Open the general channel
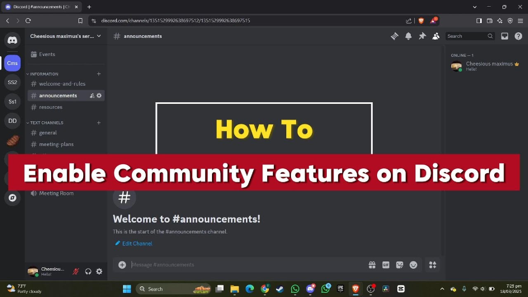528x297 pixels. [x=66, y=133]
